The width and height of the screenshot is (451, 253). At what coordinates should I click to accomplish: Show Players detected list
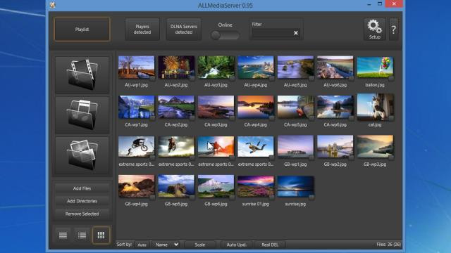tap(142, 30)
